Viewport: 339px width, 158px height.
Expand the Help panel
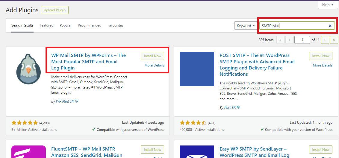click(x=326, y=5)
